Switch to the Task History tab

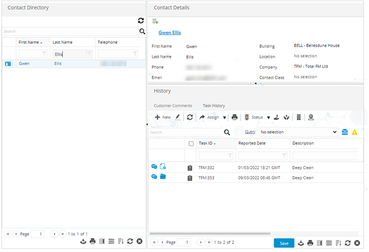tap(214, 106)
